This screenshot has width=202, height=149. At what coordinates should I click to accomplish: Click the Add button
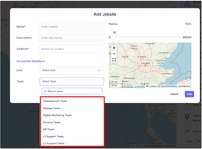pos(189,94)
